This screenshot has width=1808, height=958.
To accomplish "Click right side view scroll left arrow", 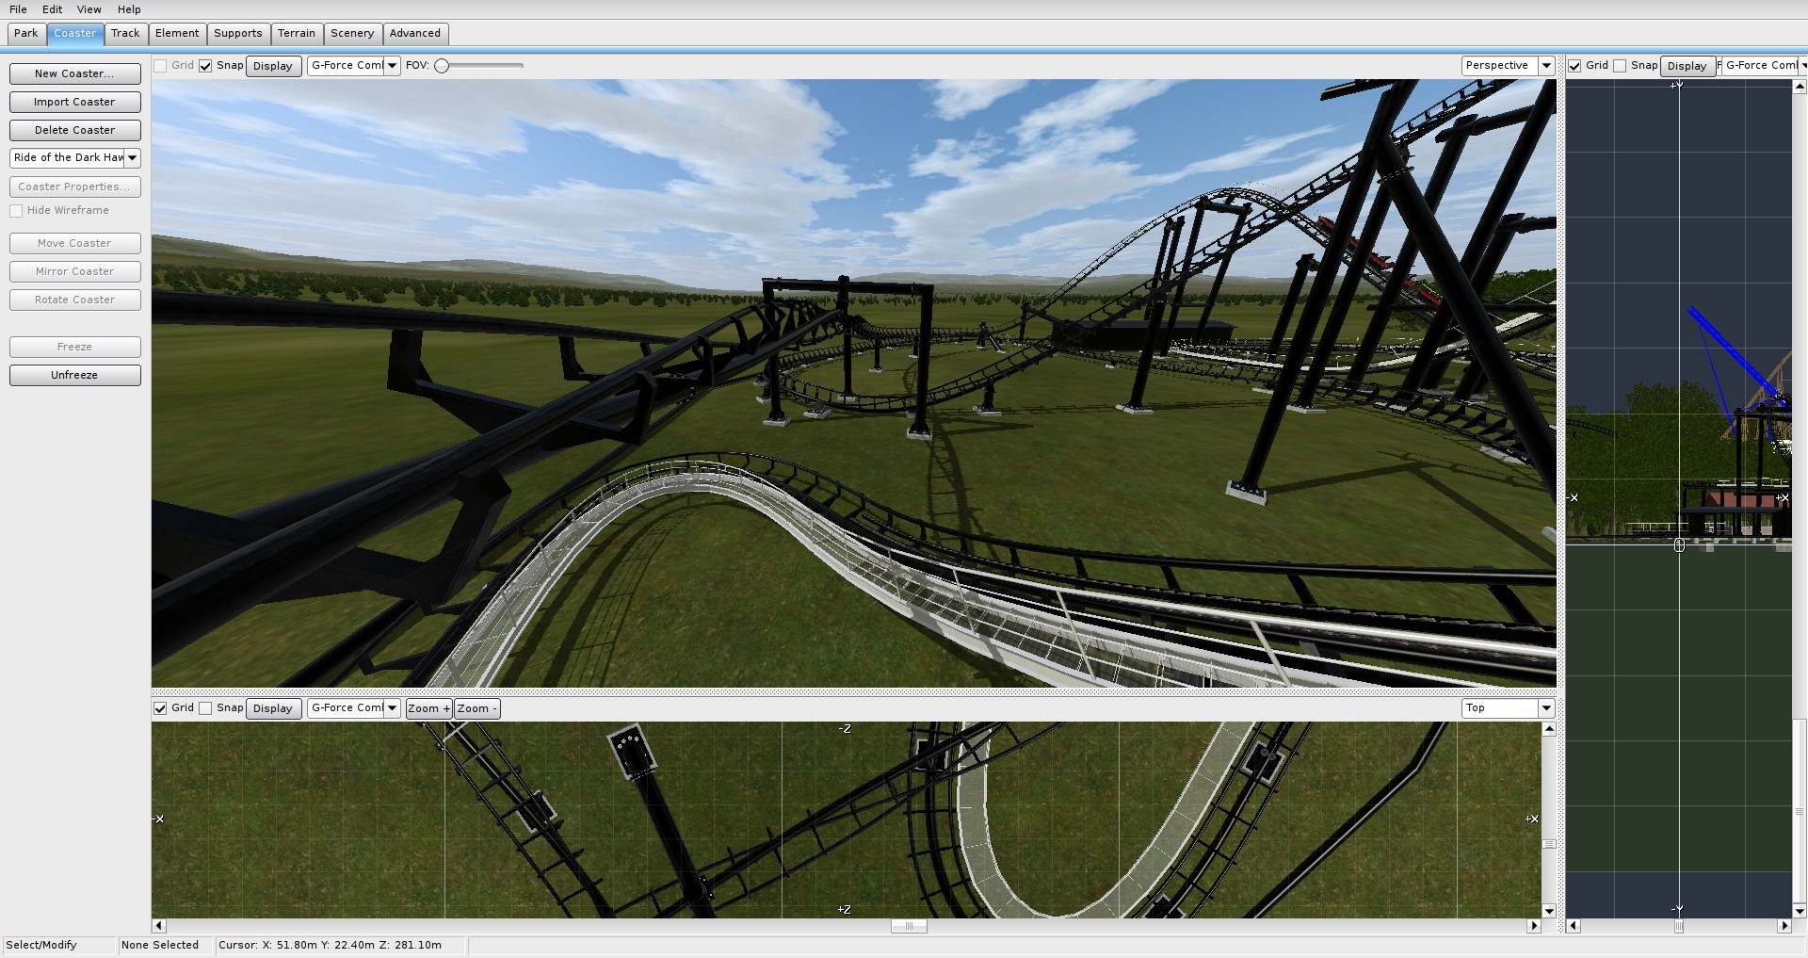I will (1574, 926).
